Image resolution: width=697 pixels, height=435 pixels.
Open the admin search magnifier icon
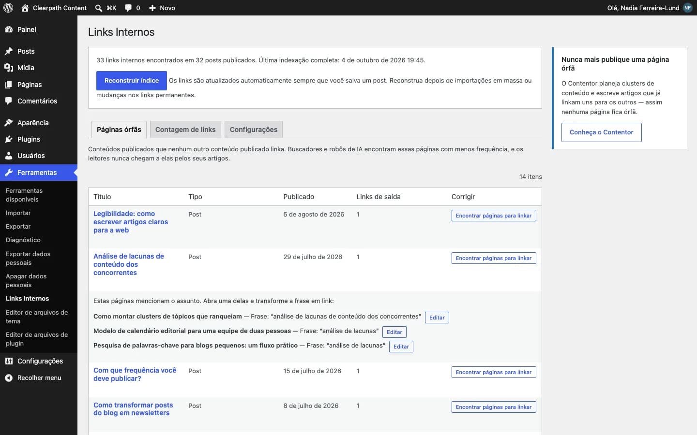pos(99,8)
